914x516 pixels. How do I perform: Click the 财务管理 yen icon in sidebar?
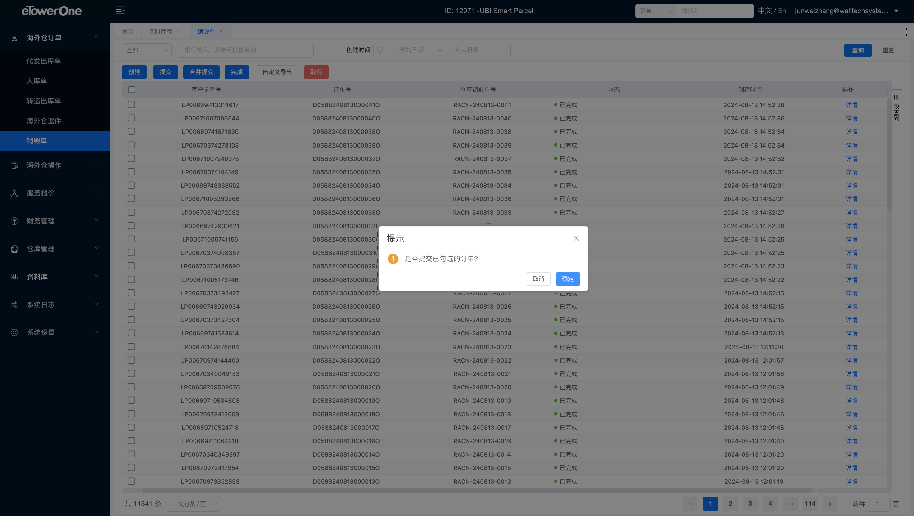coord(14,221)
